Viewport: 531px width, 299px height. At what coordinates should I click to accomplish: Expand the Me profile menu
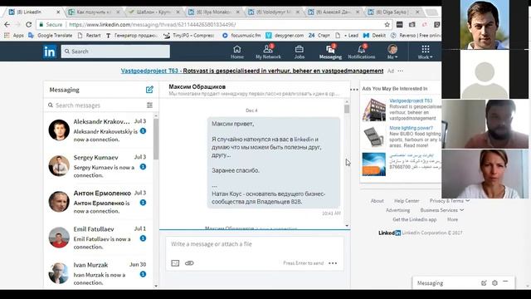click(x=392, y=52)
